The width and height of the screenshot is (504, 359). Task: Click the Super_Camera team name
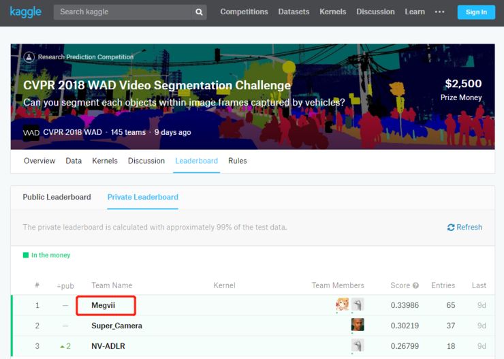(116, 326)
